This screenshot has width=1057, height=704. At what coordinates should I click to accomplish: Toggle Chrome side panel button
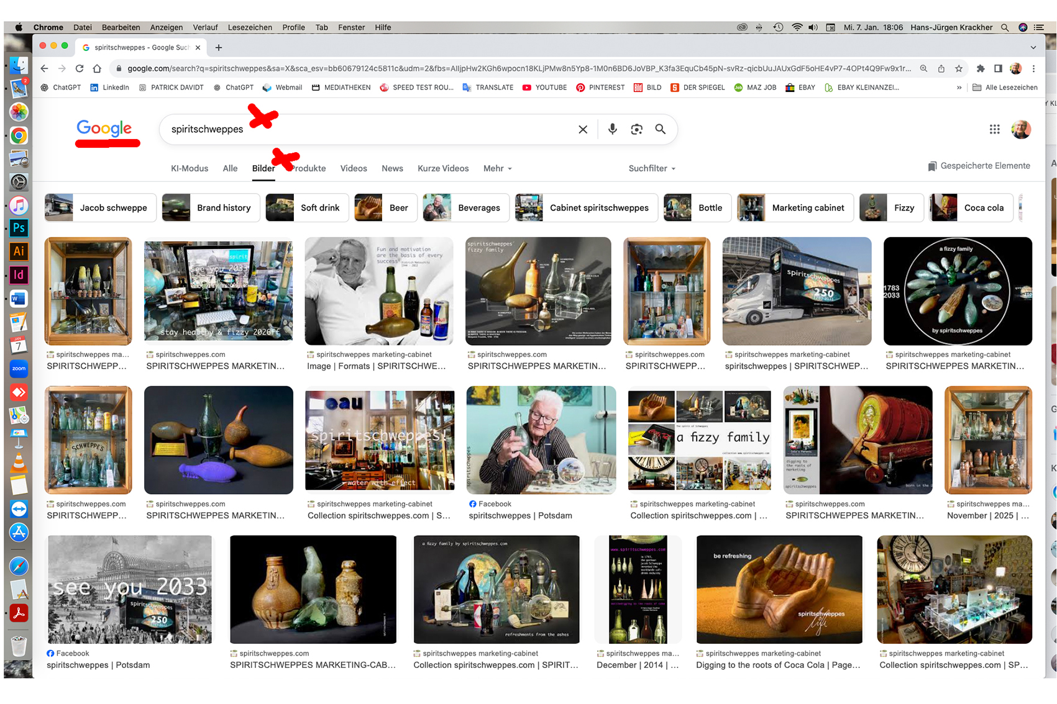998,68
